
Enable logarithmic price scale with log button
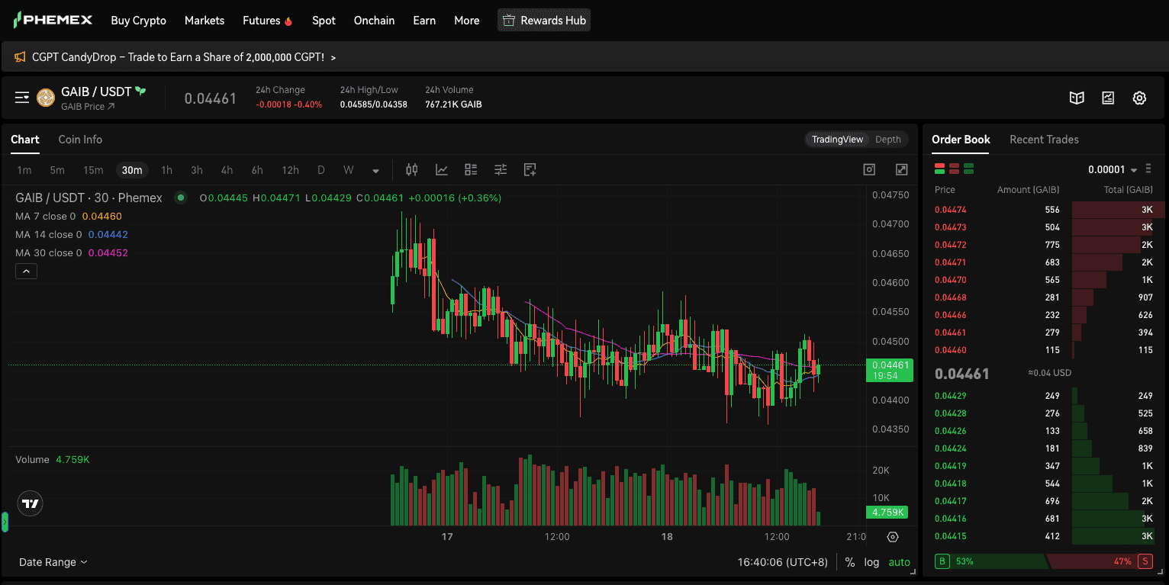(x=871, y=562)
